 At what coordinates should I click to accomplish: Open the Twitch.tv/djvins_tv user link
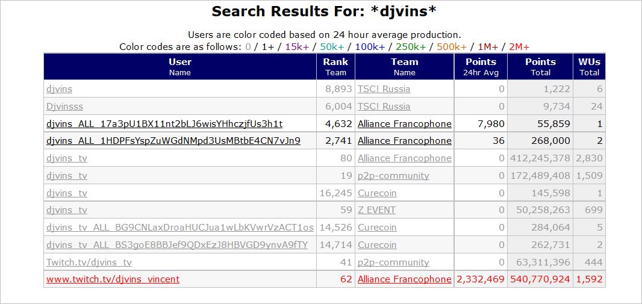click(89, 262)
